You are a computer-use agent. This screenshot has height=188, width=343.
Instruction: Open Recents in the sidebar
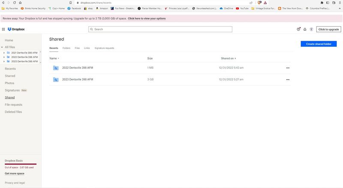point(10,69)
